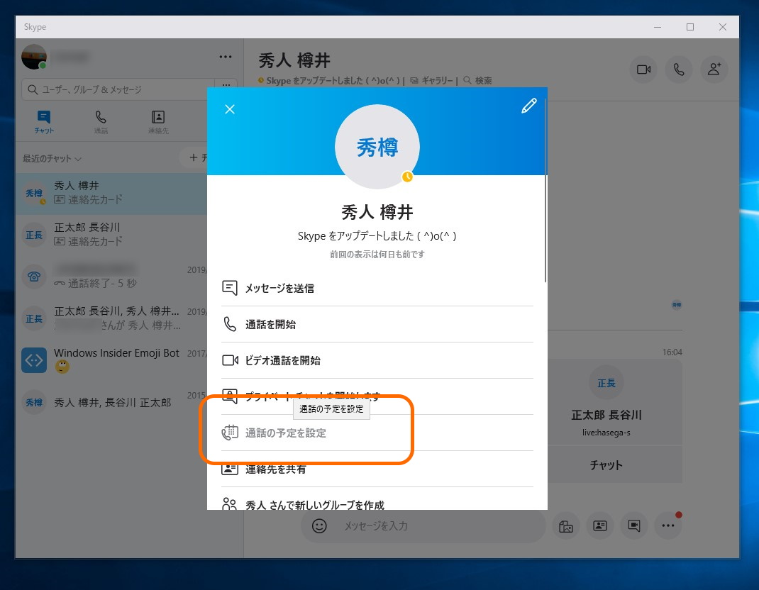This screenshot has width=759, height=590.
Task: Add participants with the add-person icon
Action: [x=714, y=69]
